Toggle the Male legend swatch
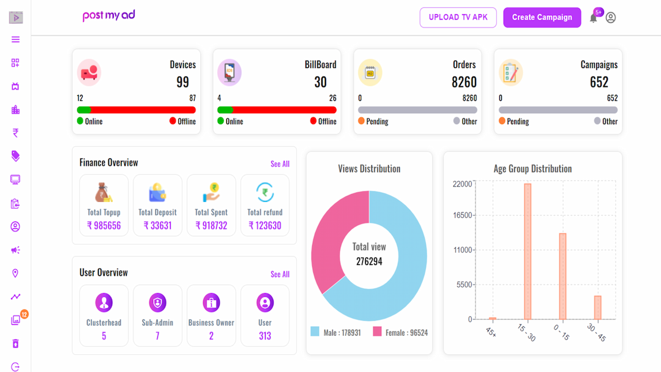 [x=315, y=332]
